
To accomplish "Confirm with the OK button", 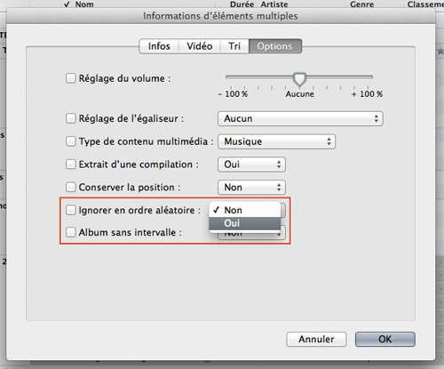I will 385,339.
